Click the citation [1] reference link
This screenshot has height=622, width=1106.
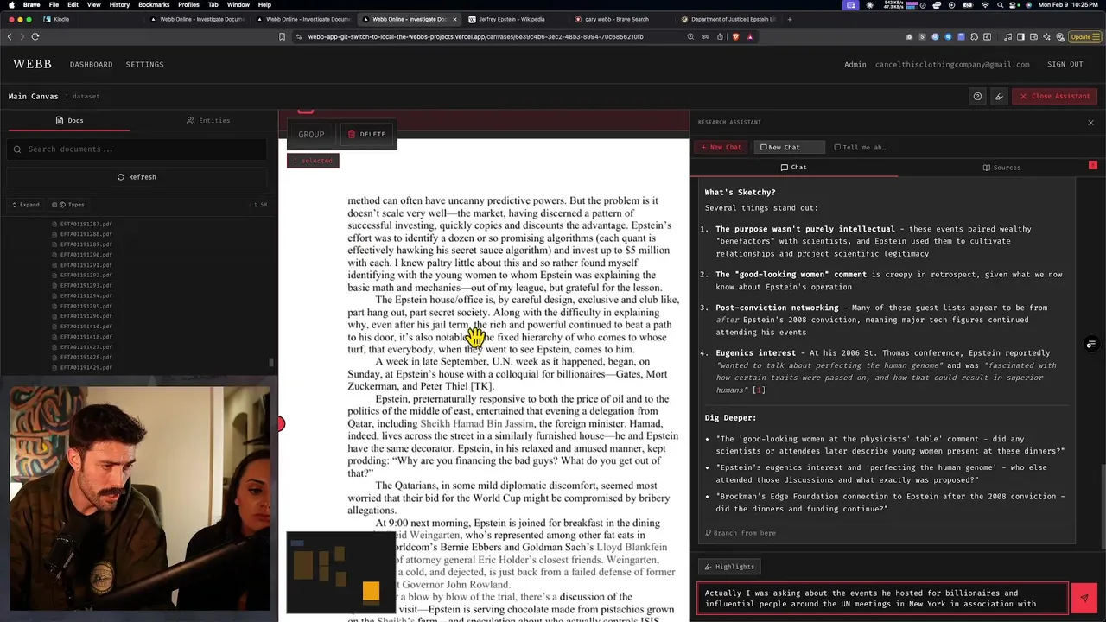pyautogui.click(x=759, y=390)
